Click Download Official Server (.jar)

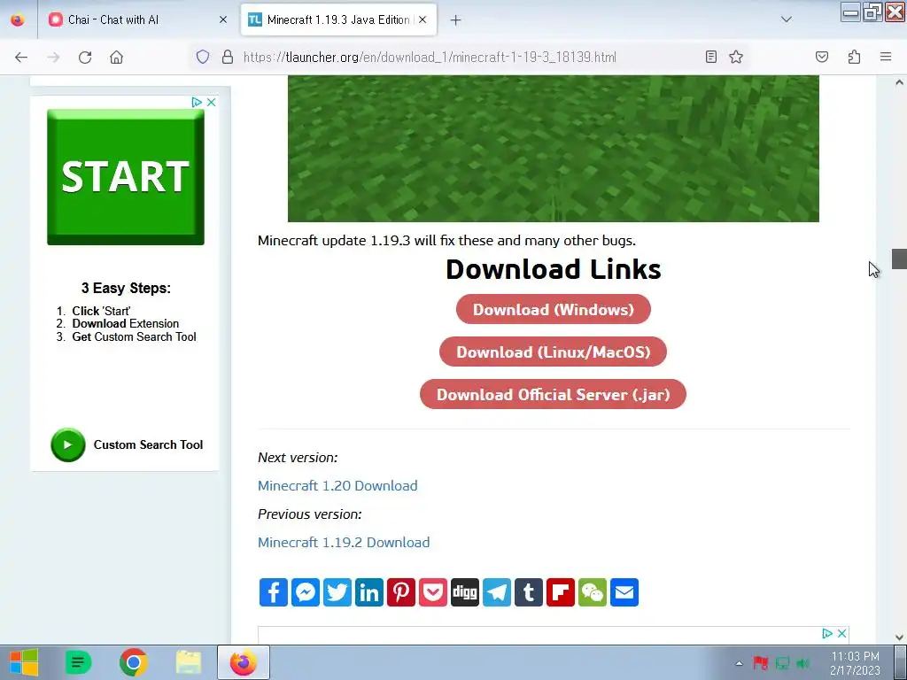pos(553,394)
